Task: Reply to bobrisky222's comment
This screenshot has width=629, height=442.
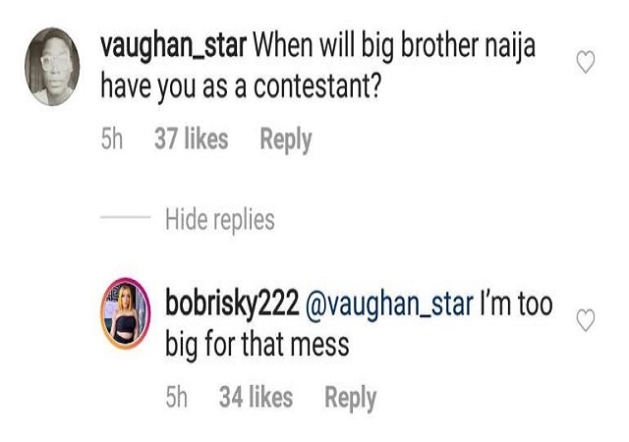Action: coord(350,397)
